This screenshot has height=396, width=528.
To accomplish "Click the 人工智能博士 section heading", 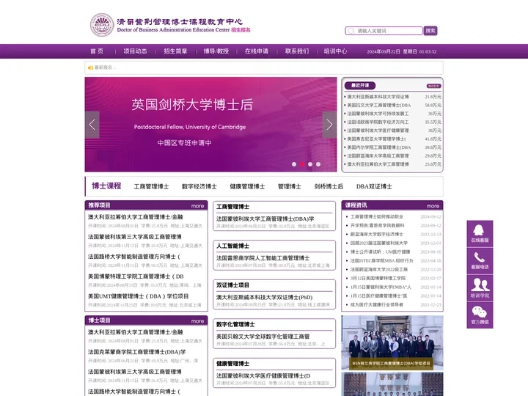I will [x=232, y=246].
